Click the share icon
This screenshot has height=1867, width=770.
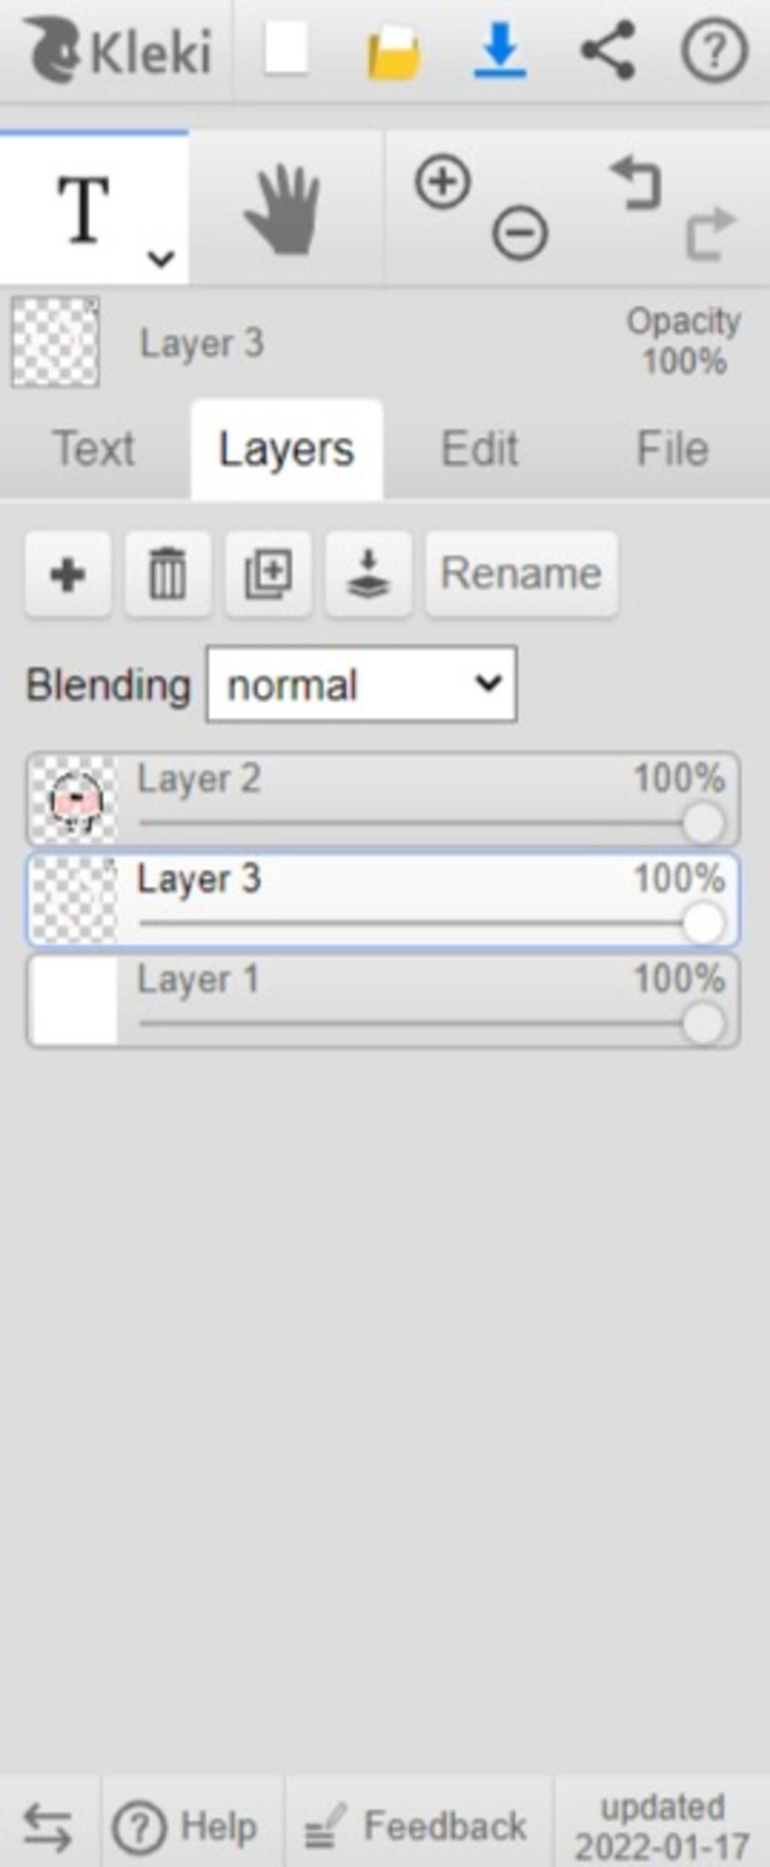point(608,50)
